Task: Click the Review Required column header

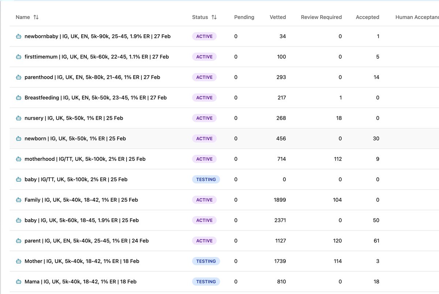Action: coord(321,17)
